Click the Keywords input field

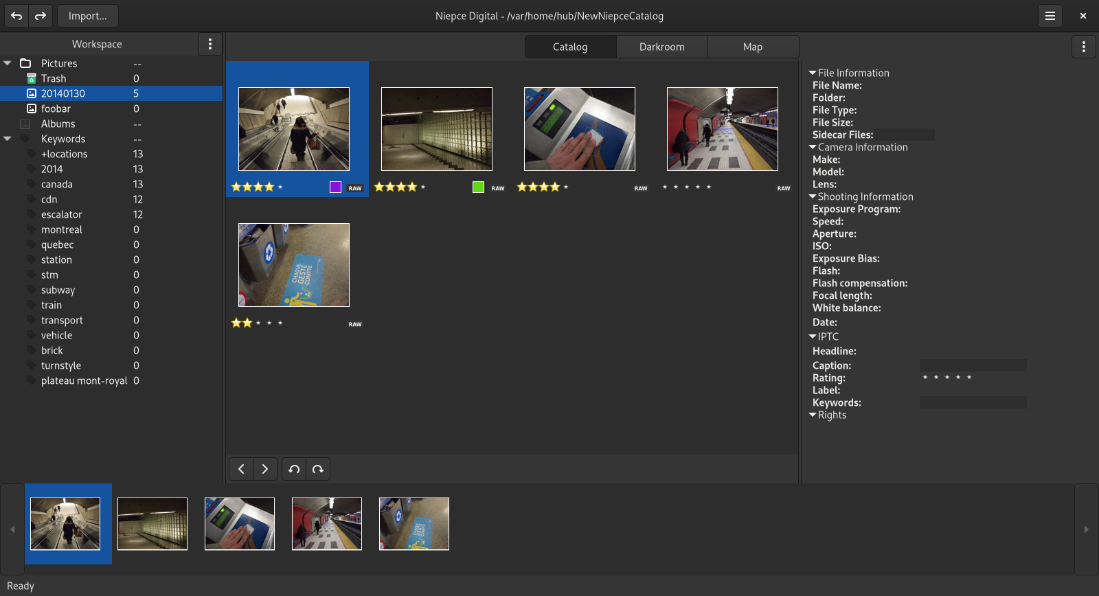[973, 402]
